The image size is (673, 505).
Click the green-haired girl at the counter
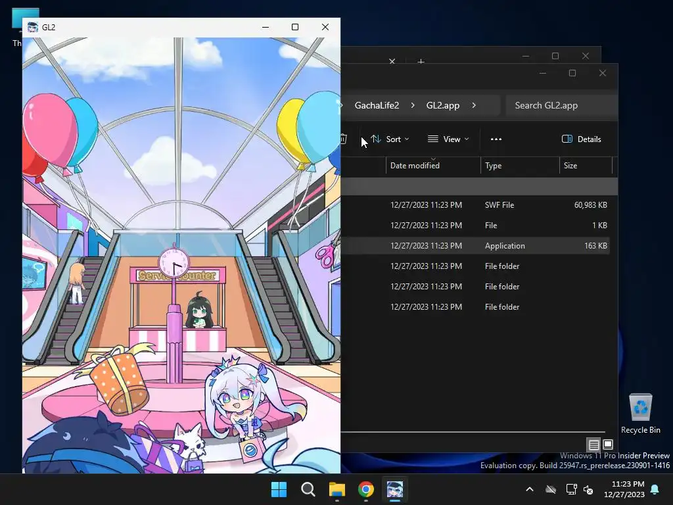tap(199, 310)
